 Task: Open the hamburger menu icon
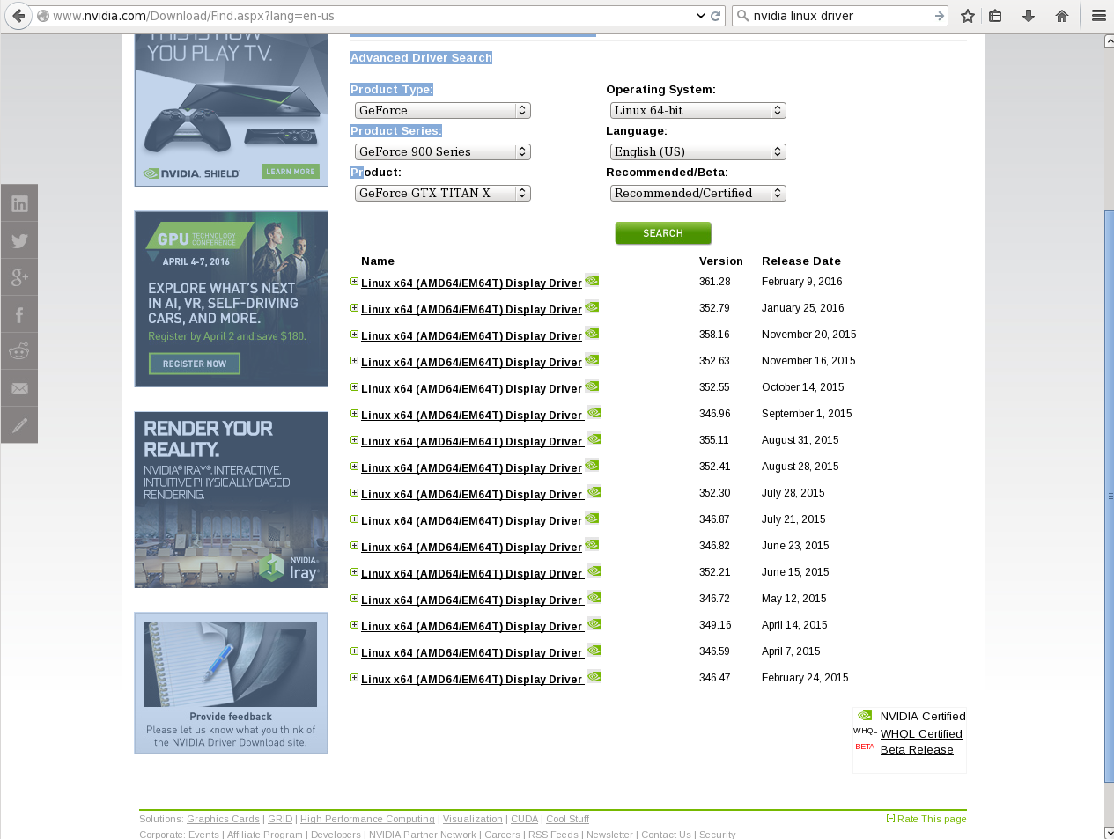1099,16
